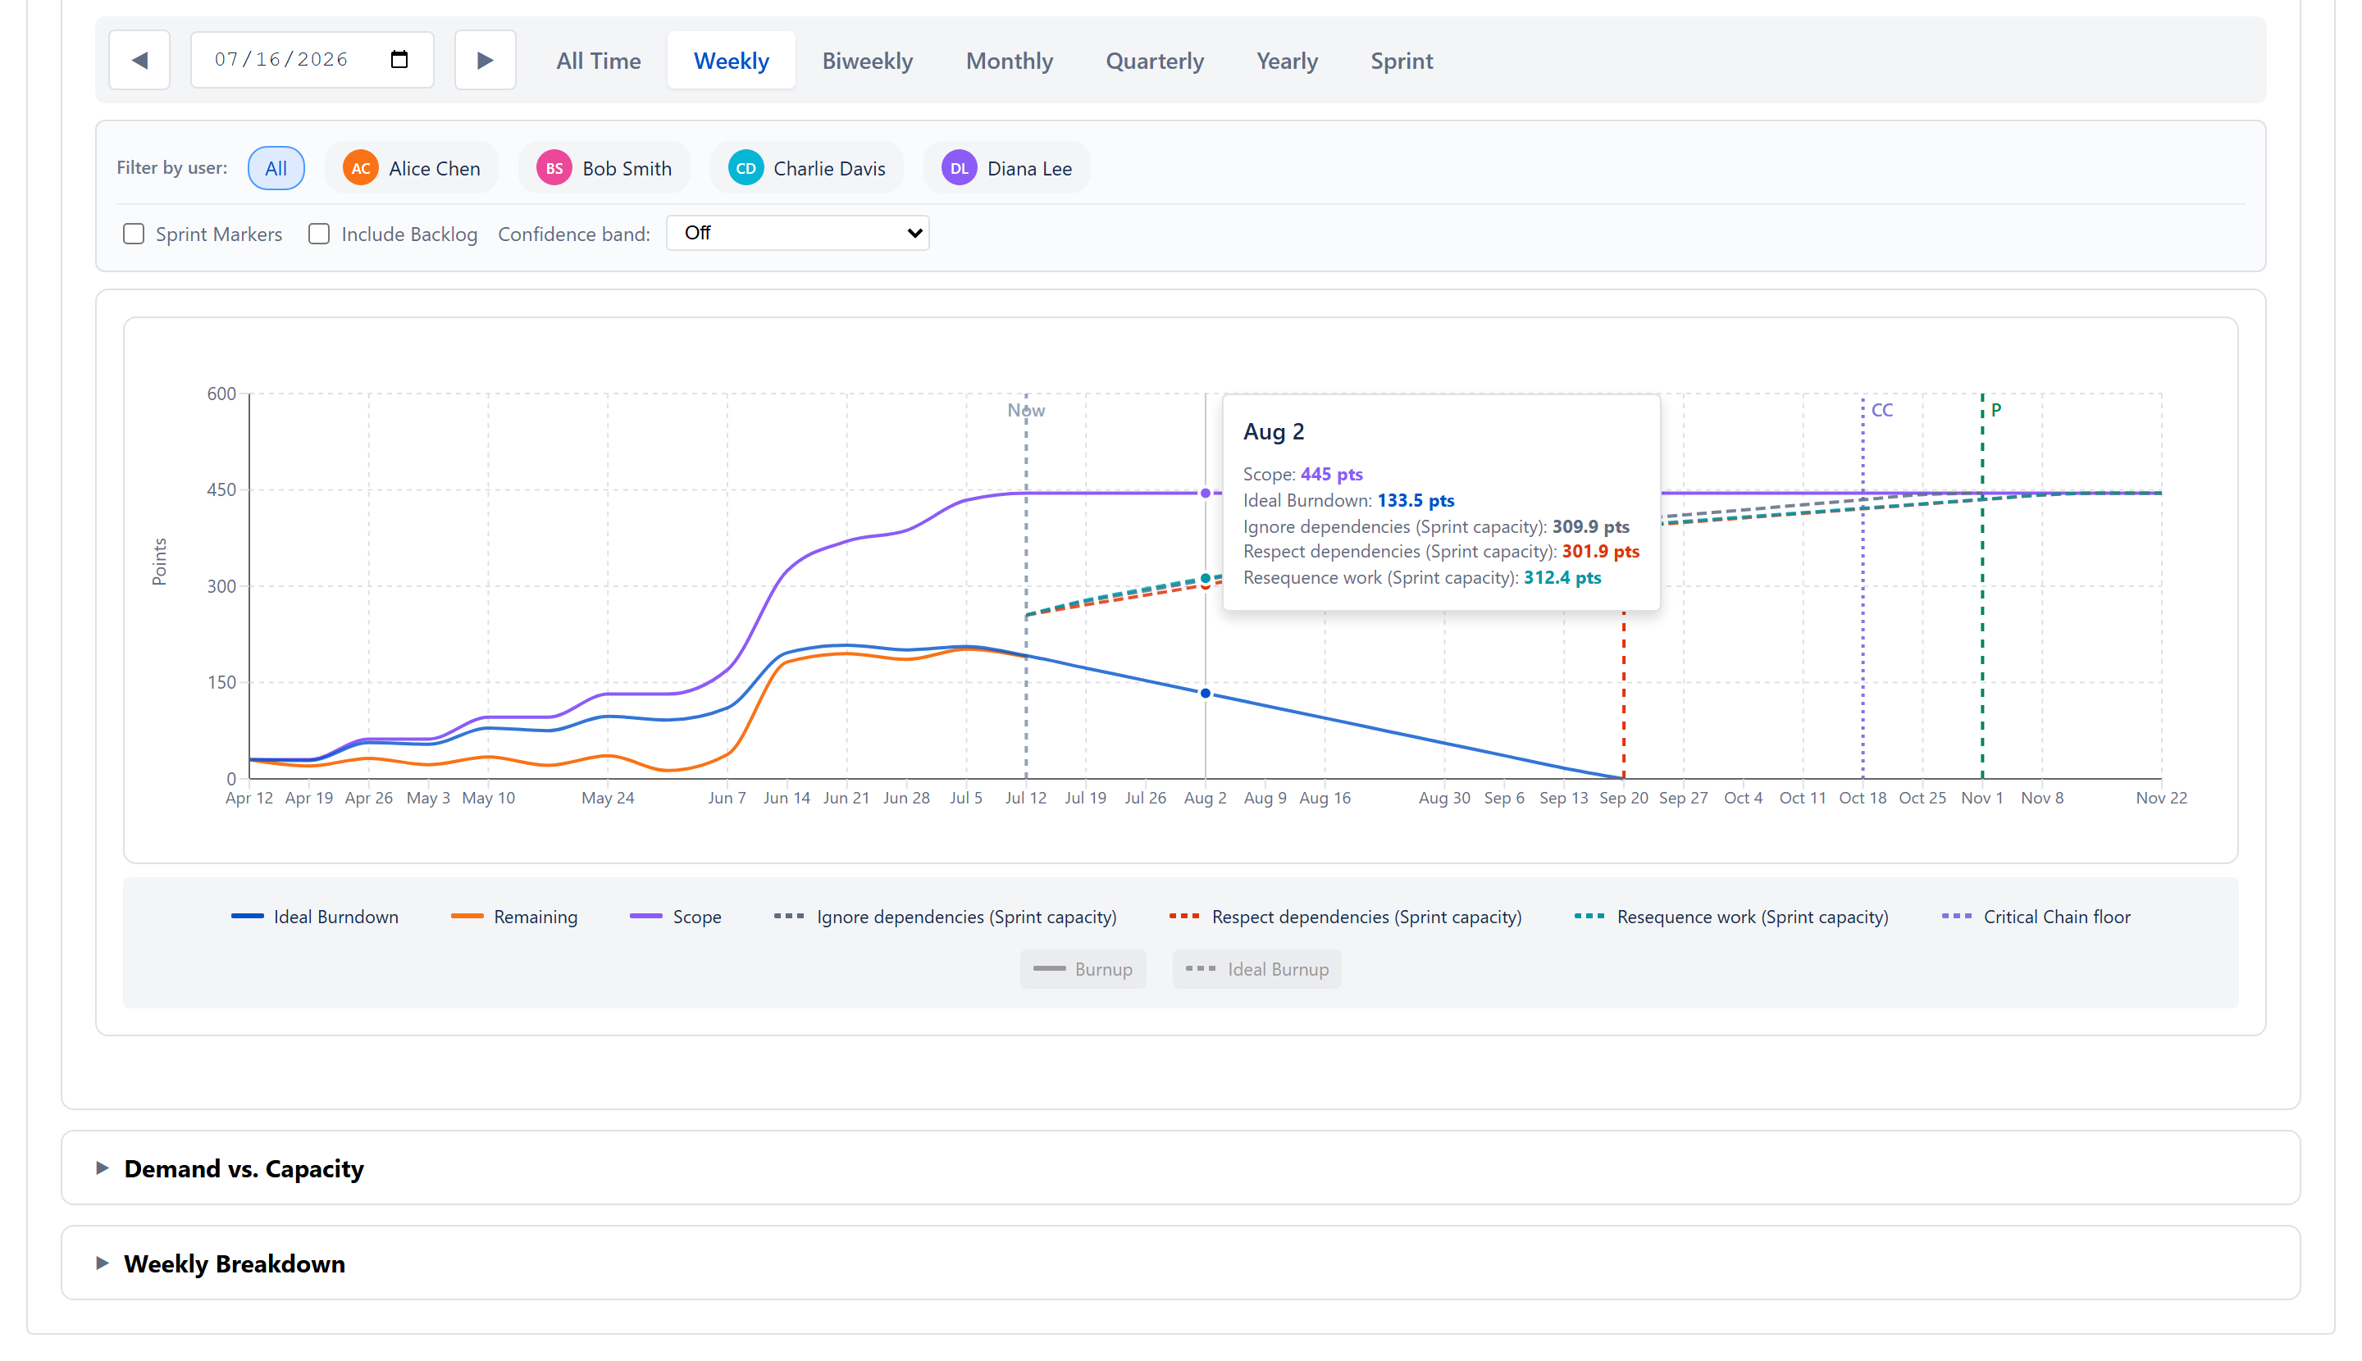Click Ideal Burndown 133.5 pts in tooltip
2362x1361 pixels.
[x=1416, y=501]
